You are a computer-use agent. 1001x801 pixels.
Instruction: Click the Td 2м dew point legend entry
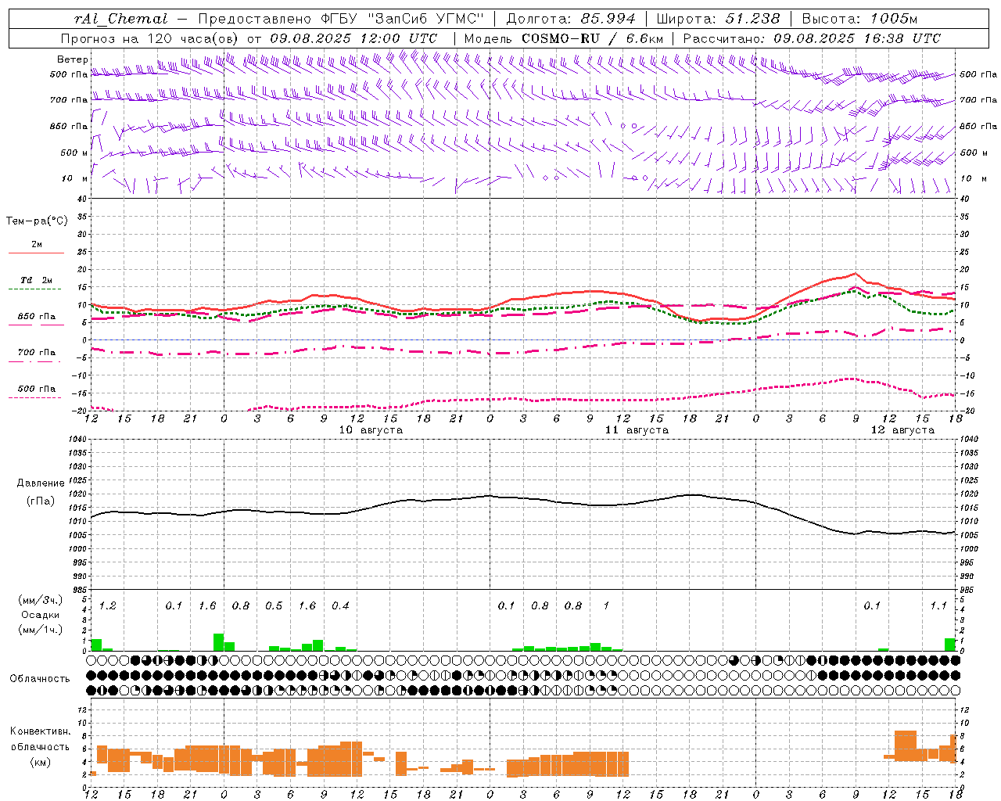(x=36, y=280)
